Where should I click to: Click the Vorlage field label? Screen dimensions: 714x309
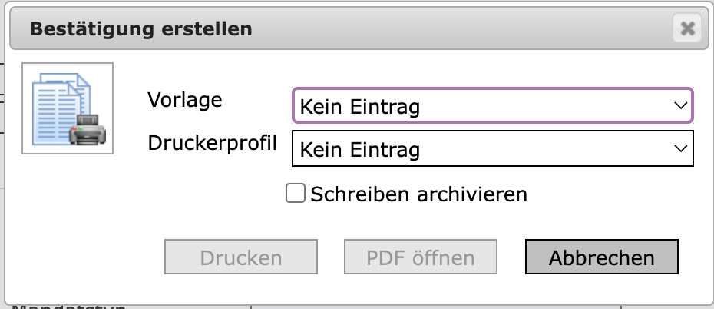click(184, 99)
